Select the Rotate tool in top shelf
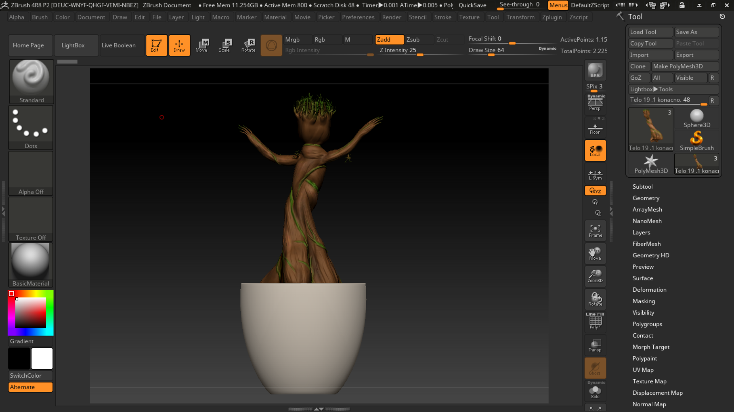Image resolution: width=734 pixels, height=412 pixels. pos(248,45)
